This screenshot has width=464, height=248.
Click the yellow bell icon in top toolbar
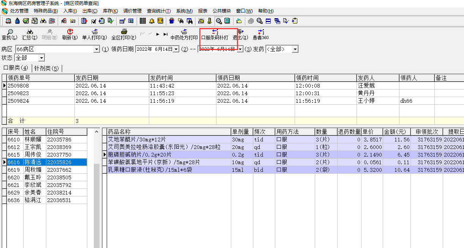pos(152,21)
